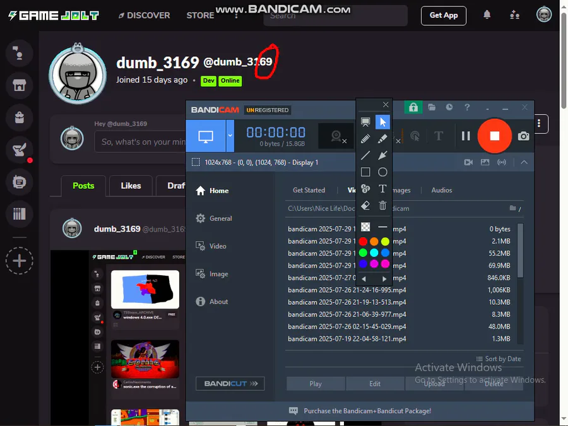Image resolution: width=568 pixels, height=426 pixels.
Task: Clear all drawings with trash icon
Action: click(382, 205)
